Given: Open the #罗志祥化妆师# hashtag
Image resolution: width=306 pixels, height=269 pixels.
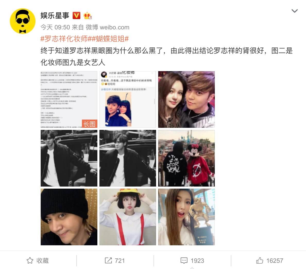Looking at the screenshot, I should coord(64,39).
